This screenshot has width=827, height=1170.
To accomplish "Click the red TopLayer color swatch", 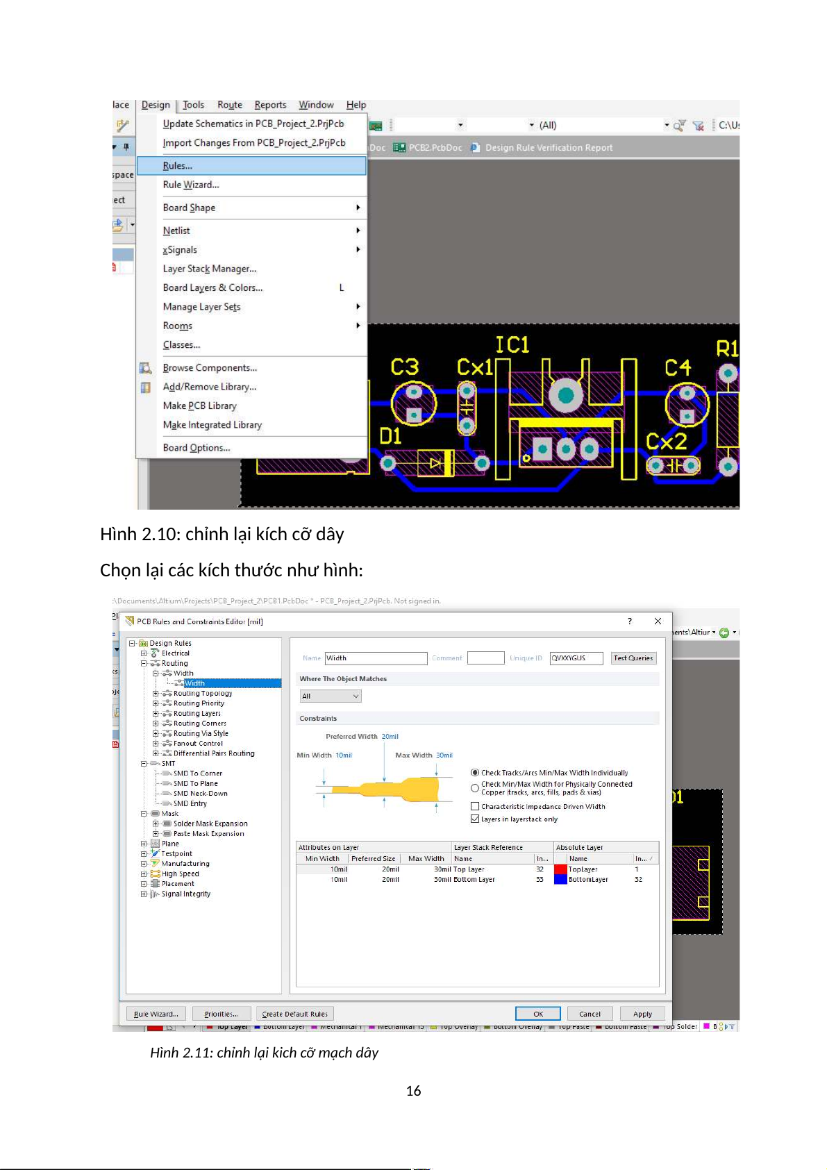I will point(560,869).
